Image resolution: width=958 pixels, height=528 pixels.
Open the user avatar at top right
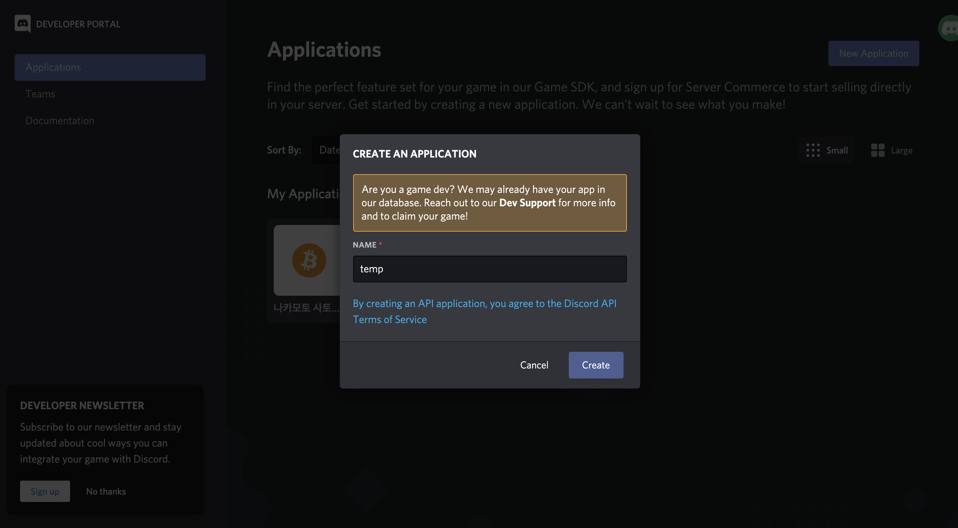(x=948, y=28)
